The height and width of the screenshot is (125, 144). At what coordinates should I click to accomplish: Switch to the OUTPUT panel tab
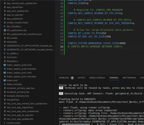(x=81, y=78)
